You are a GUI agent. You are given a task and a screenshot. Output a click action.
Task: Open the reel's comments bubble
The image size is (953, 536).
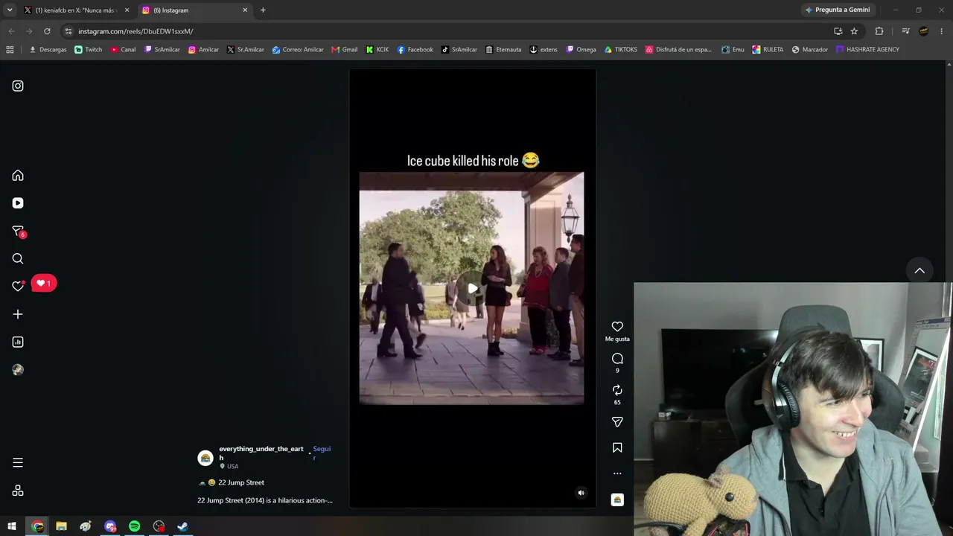[x=617, y=358]
